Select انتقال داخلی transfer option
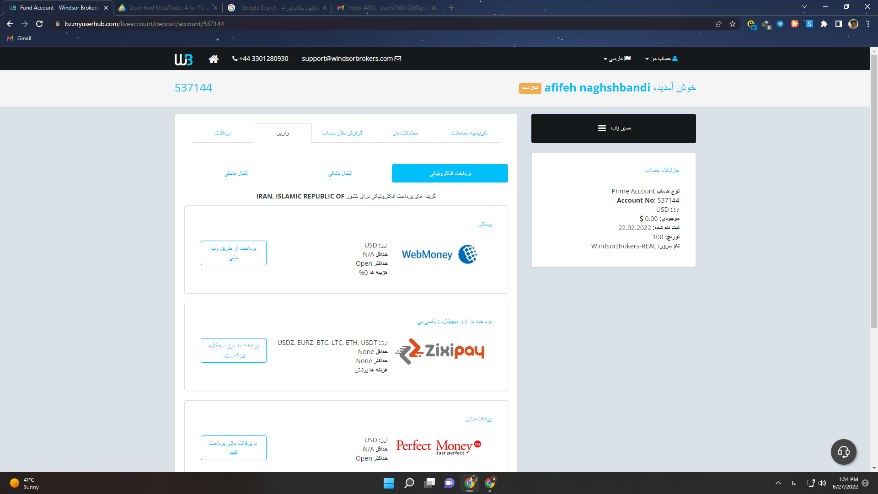This screenshot has height=494, width=878. (x=236, y=173)
